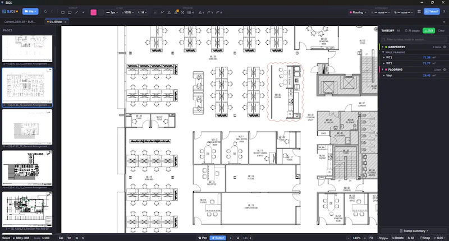Image resolution: width=449 pixels, height=241 pixels.
Task: Click the 1:n scale button
Action: (x=69, y=238)
